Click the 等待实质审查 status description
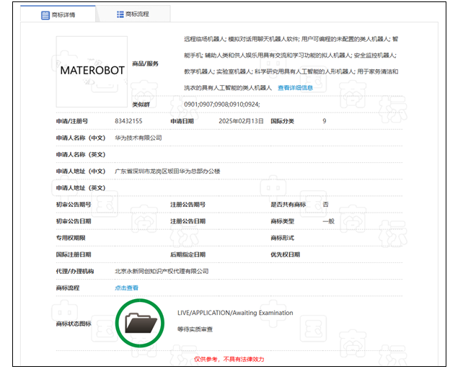Viewport: 463px width, 369px height. tap(195, 329)
